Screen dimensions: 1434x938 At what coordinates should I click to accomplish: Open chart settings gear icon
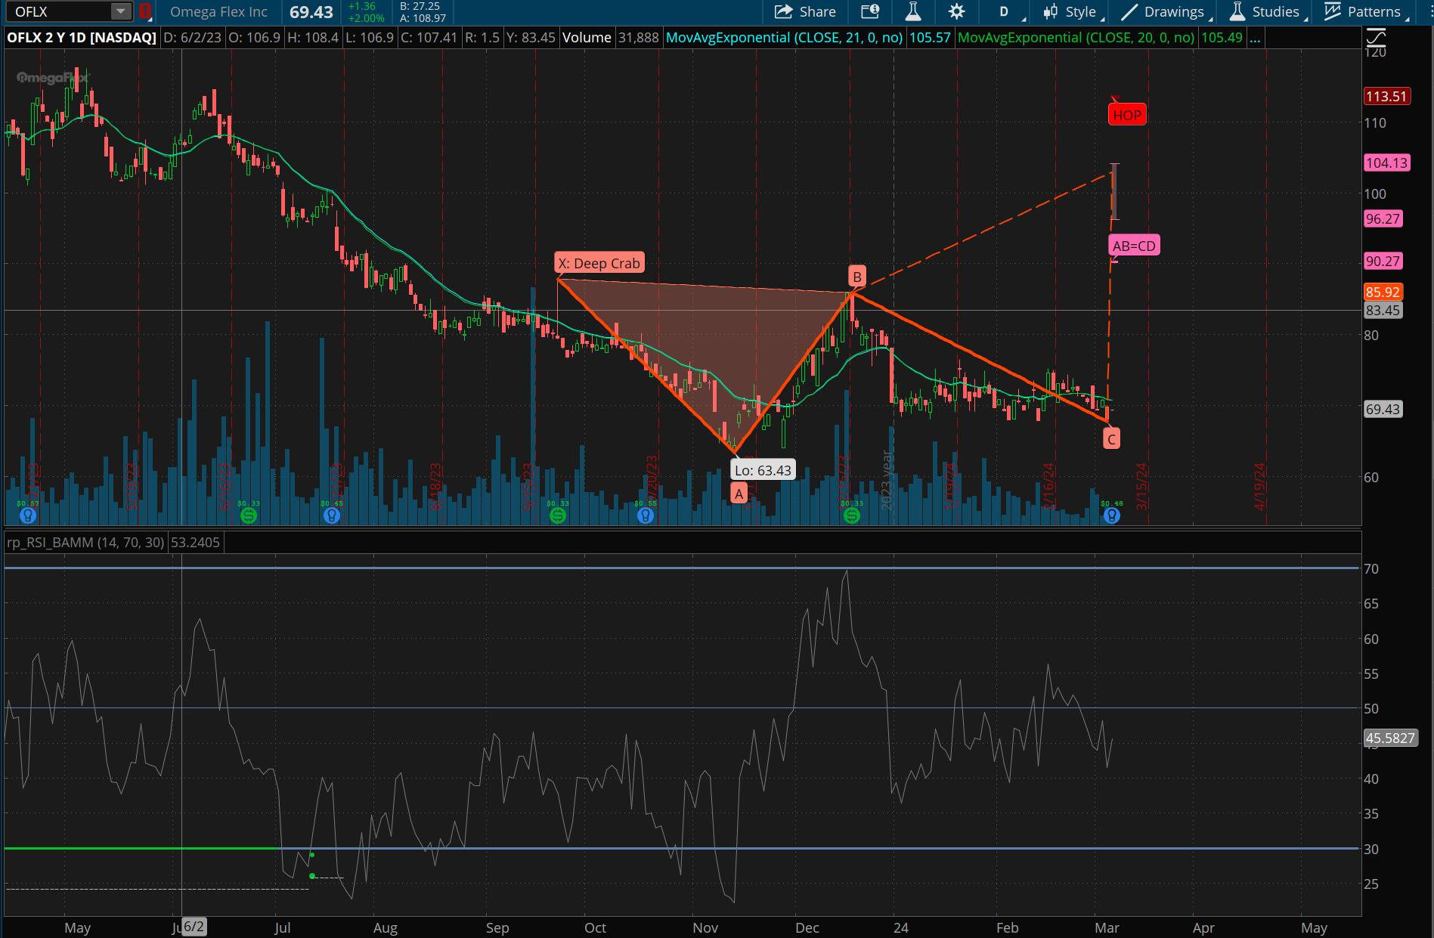(x=956, y=11)
